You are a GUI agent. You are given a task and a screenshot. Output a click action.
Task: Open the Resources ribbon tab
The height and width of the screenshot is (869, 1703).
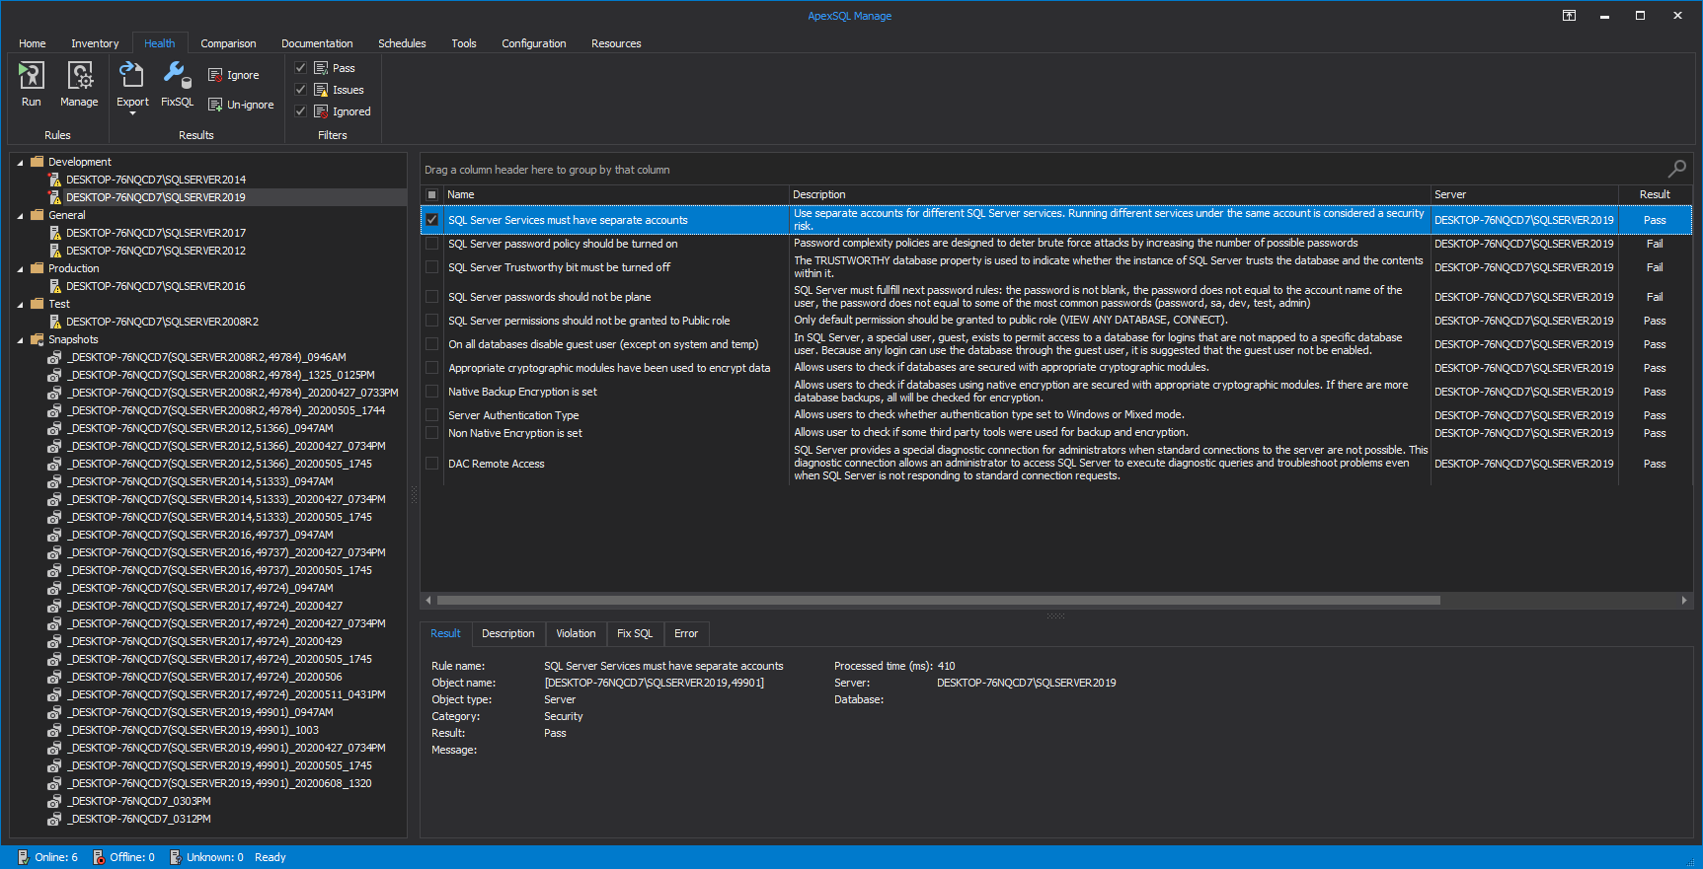tap(616, 43)
